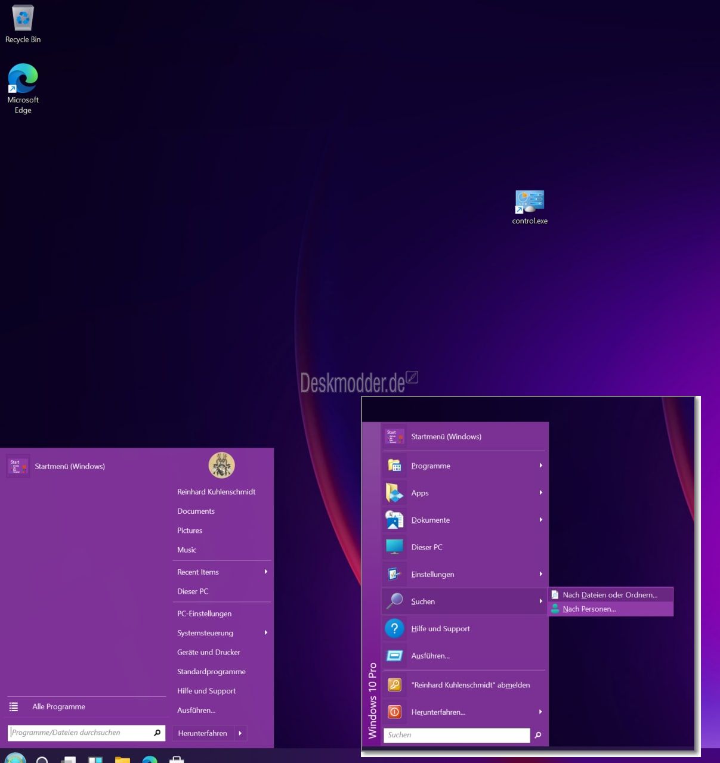The image size is (720, 763).
Task: Click the Apps folder icon
Action: [394, 493]
